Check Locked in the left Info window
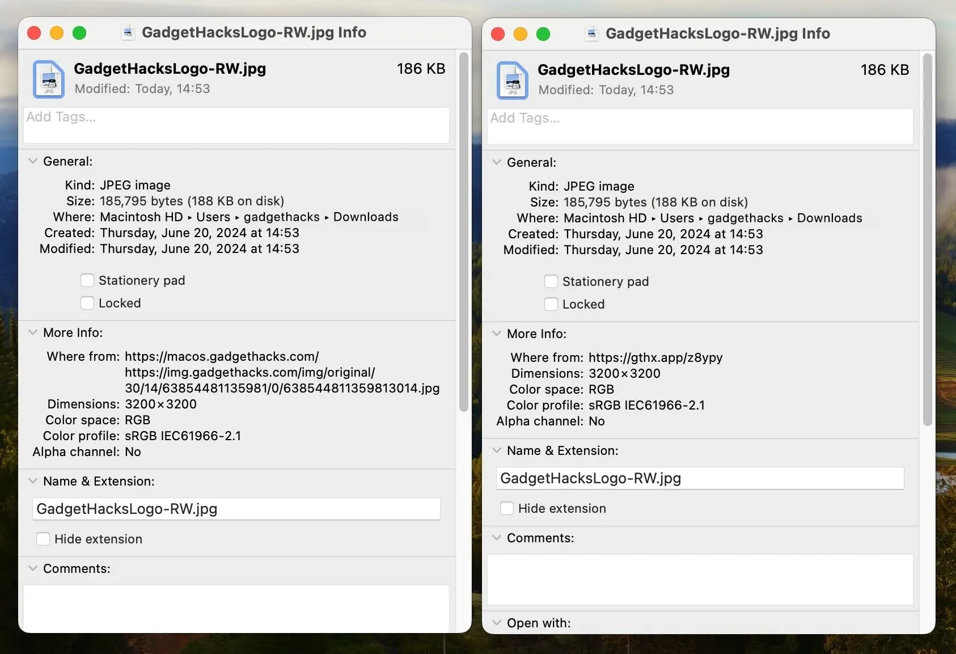956x654 pixels. point(87,303)
